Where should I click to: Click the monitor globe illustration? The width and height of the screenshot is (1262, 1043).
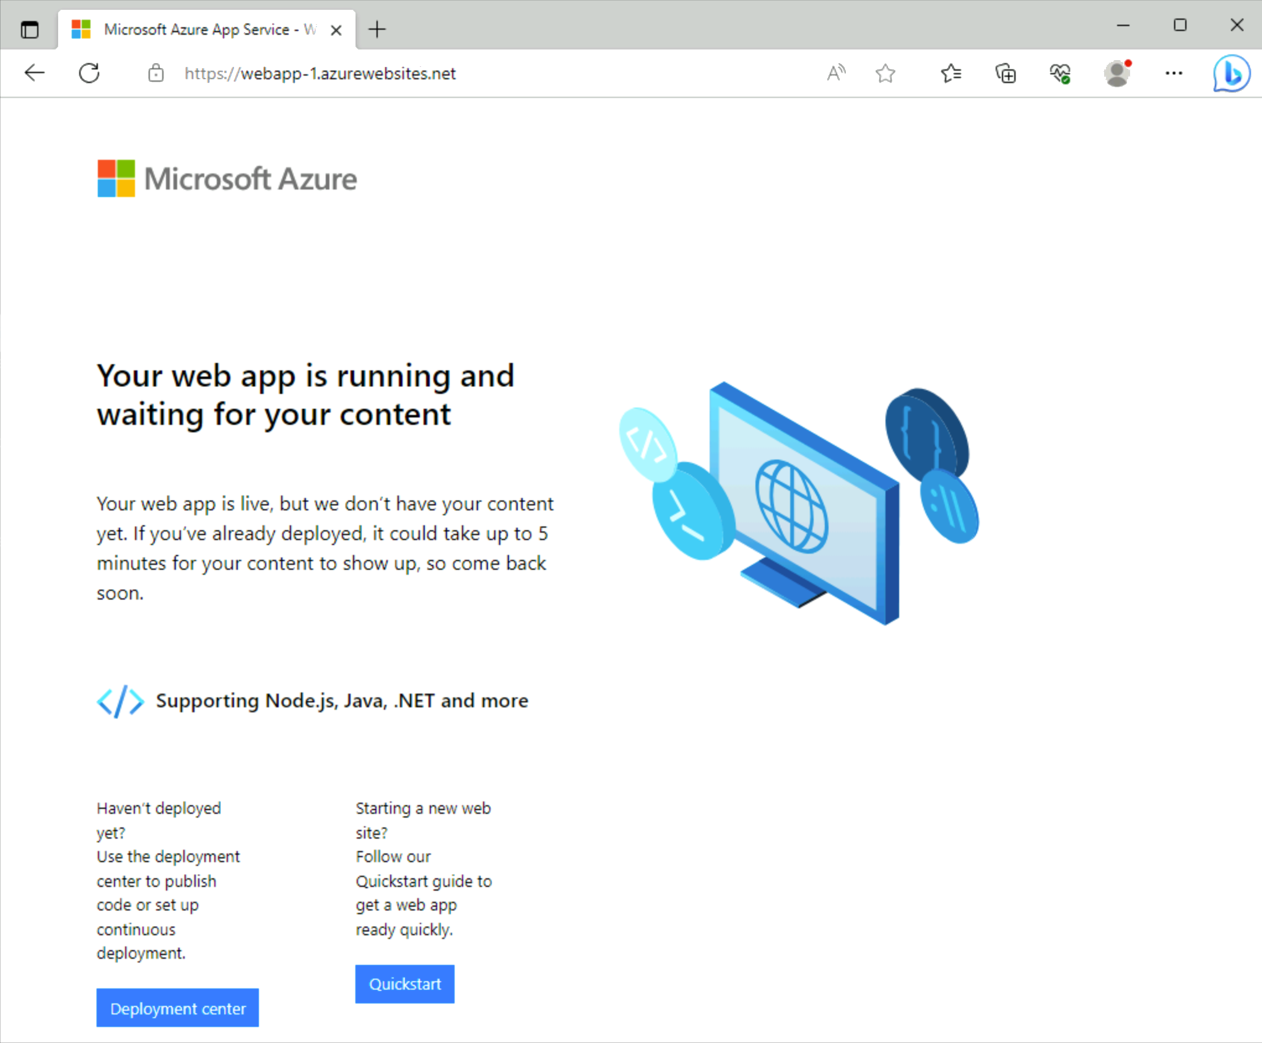point(799,503)
